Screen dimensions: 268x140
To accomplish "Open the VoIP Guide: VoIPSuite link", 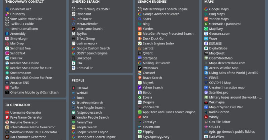I will 26,19.
